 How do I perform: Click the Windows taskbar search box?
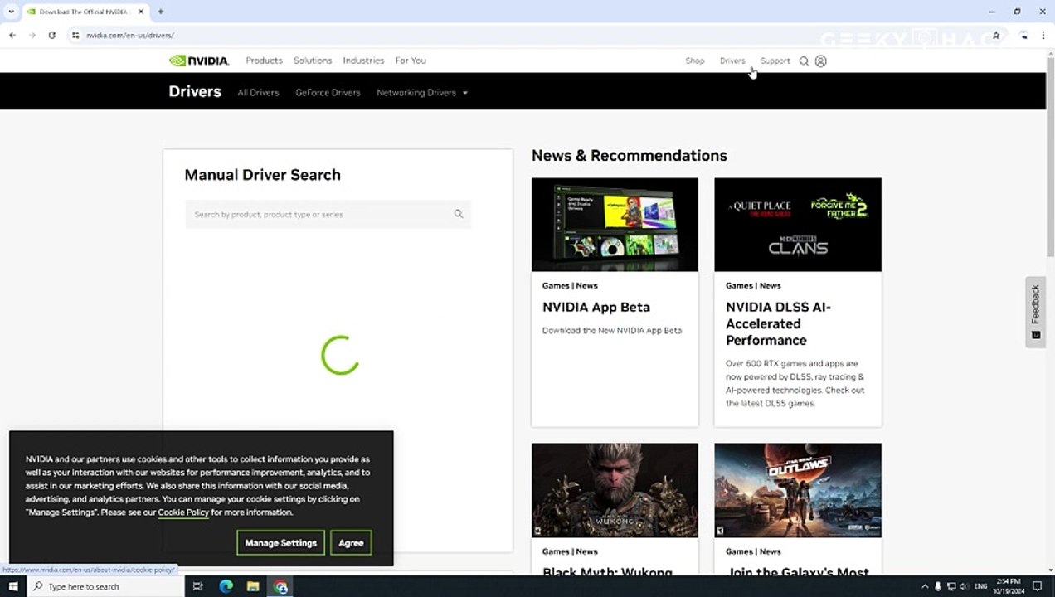(x=105, y=586)
